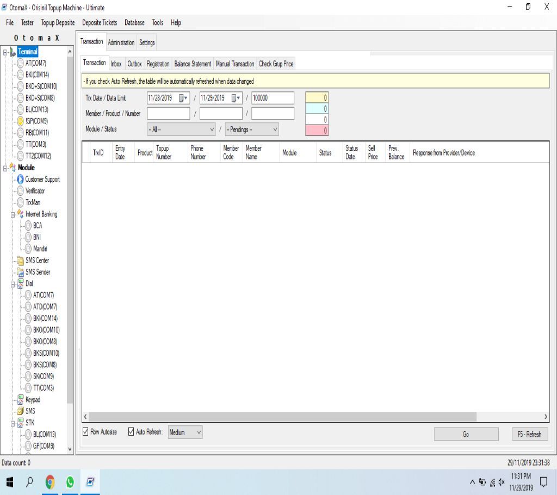This screenshot has height=495, width=557.
Task: Switch to the Settings tab
Action: tap(147, 42)
